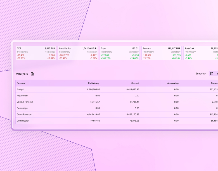Select the Gross Revenue row label
218x171 pixels.
coord(24,114)
